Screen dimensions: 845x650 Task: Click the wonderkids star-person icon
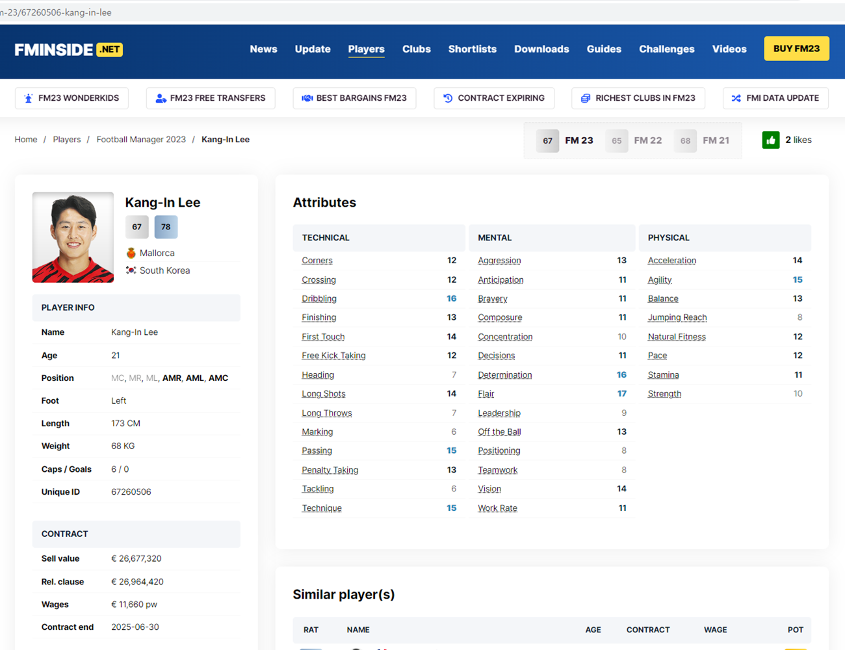pos(28,98)
